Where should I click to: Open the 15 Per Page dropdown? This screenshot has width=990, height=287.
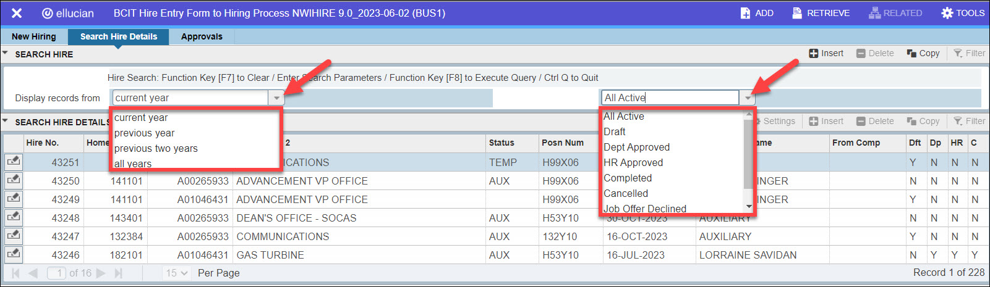tap(177, 273)
